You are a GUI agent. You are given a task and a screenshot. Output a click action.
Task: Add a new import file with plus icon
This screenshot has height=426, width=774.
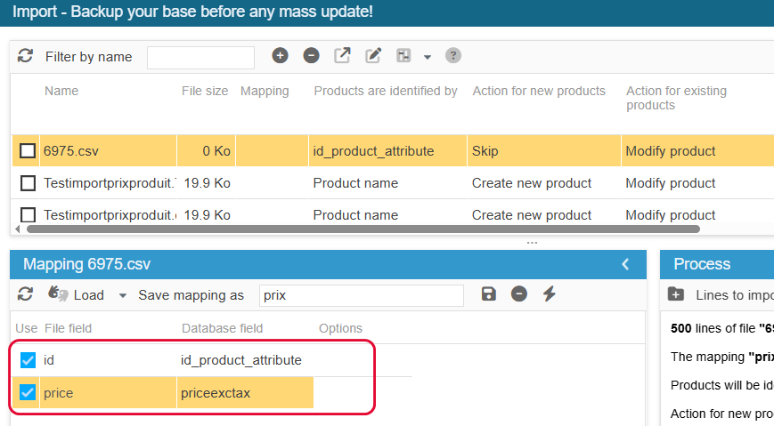click(280, 56)
